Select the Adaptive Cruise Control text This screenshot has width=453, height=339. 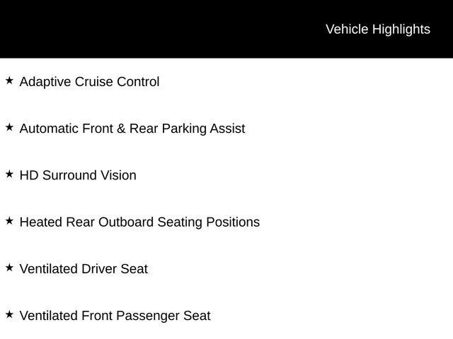[89, 82]
